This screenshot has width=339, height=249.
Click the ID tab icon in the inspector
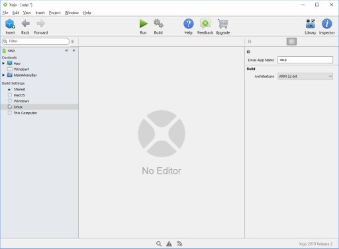(291, 42)
